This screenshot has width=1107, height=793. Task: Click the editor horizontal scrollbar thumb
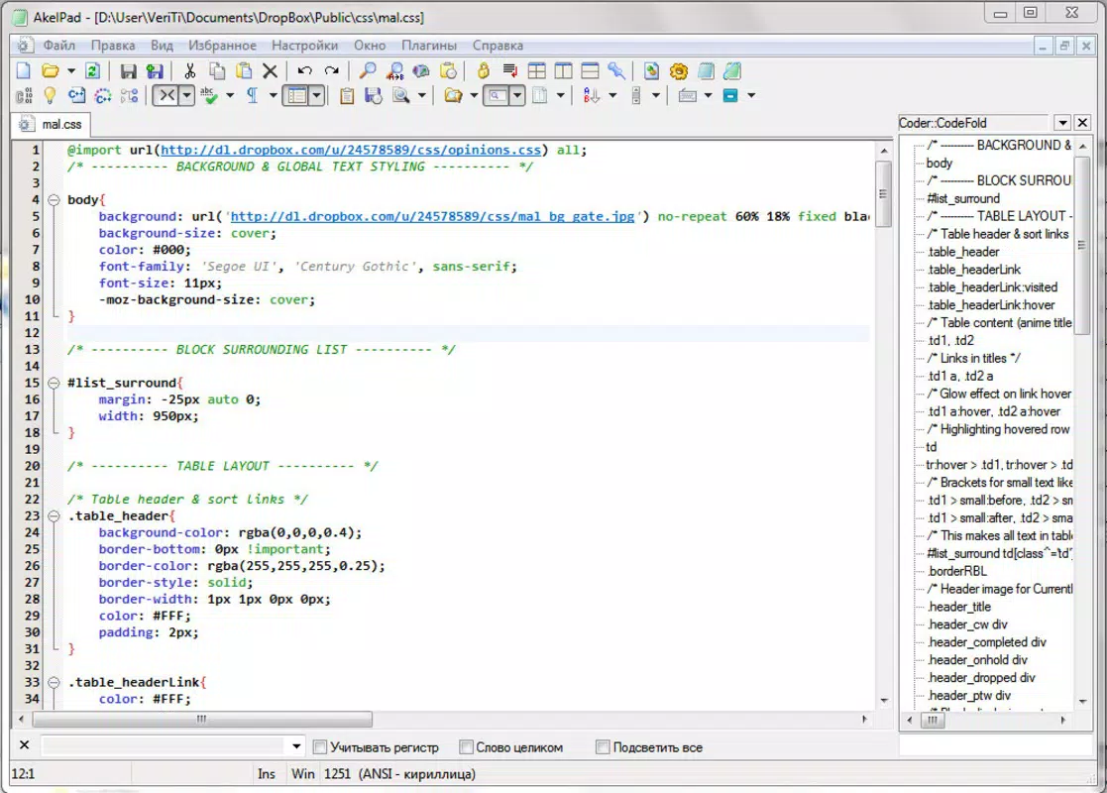tap(202, 720)
